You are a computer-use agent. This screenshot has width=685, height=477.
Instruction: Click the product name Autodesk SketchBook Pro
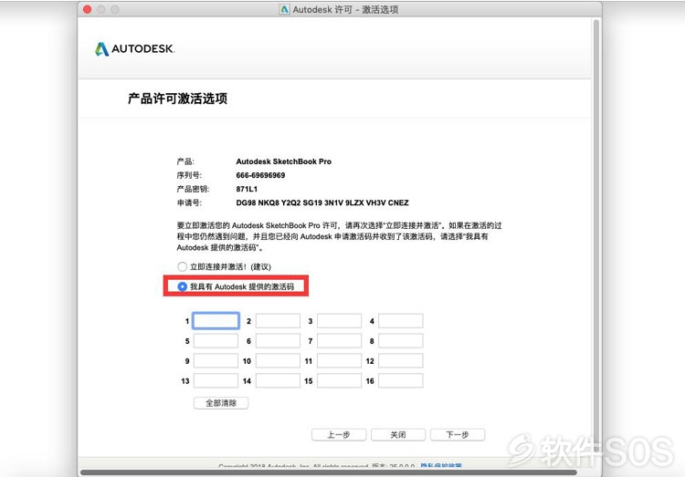[283, 161]
